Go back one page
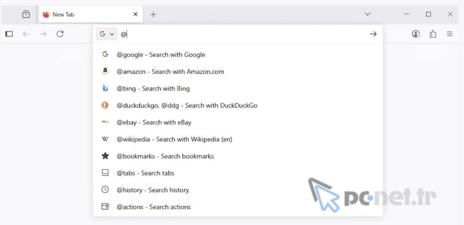The image size is (464, 225). [x=26, y=34]
